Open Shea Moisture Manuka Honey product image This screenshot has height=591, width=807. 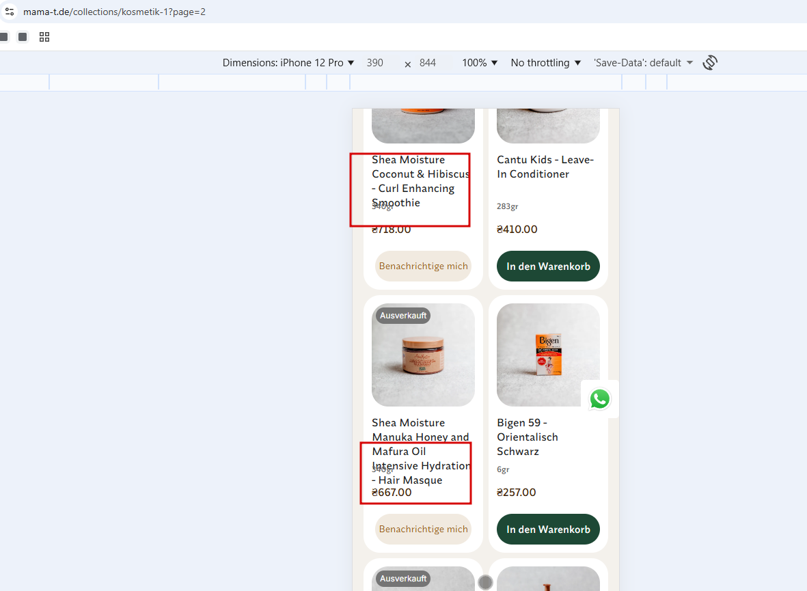(x=423, y=355)
